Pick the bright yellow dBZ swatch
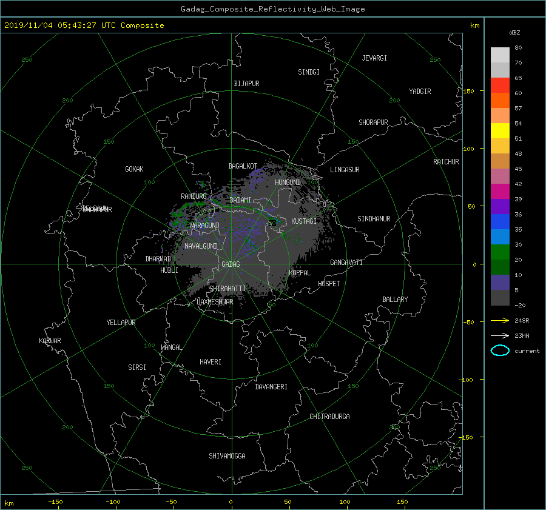 click(x=500, y=131)
